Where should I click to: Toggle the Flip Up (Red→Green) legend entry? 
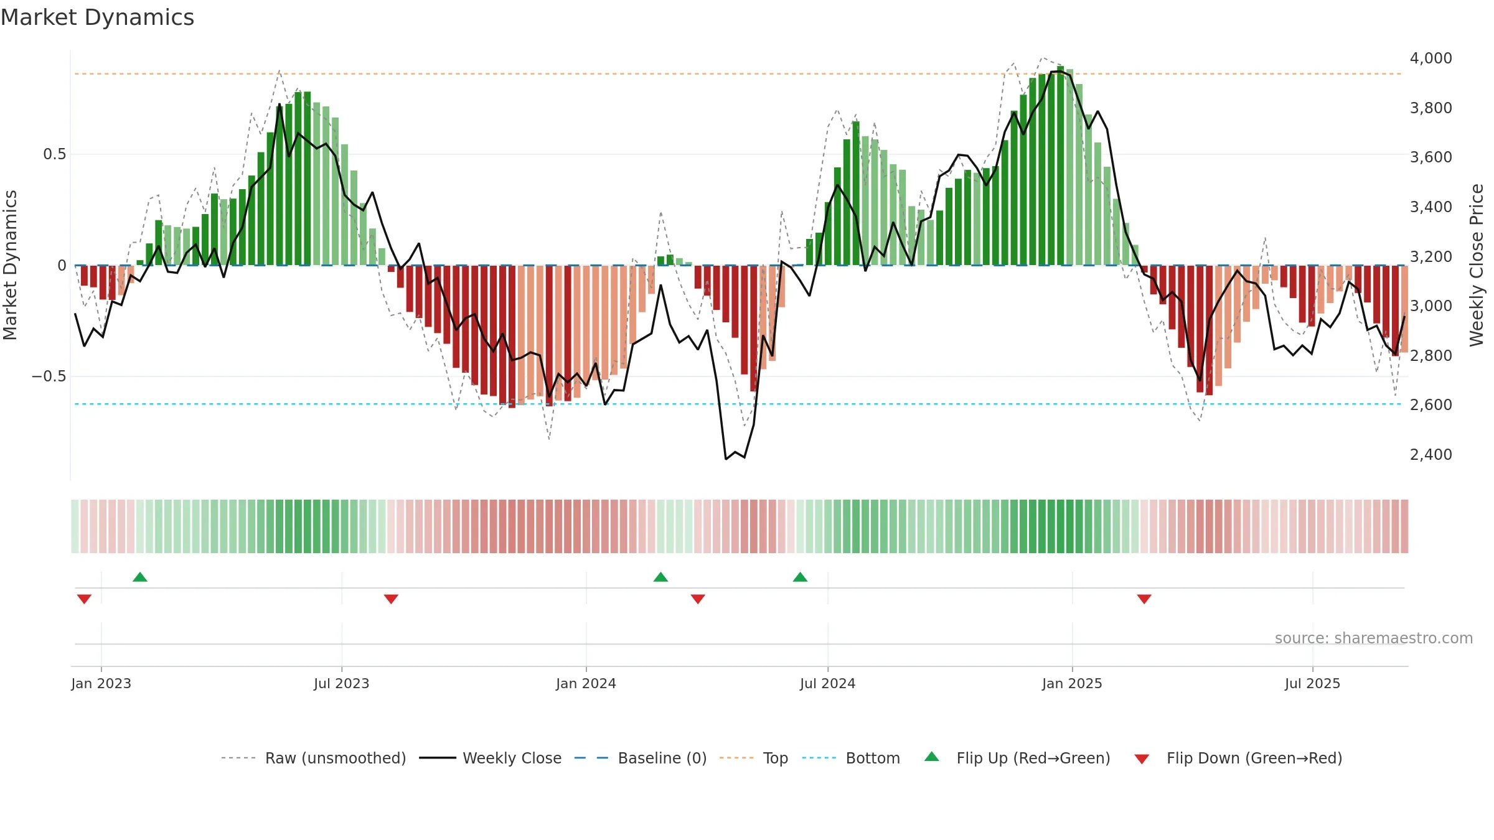click(1017, 758)
